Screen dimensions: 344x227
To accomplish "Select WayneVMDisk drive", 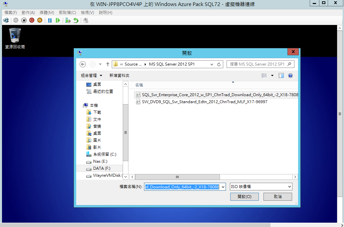I will coord(104,175).
